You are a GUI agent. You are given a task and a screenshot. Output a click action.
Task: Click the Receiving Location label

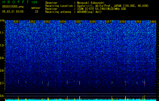59,6
